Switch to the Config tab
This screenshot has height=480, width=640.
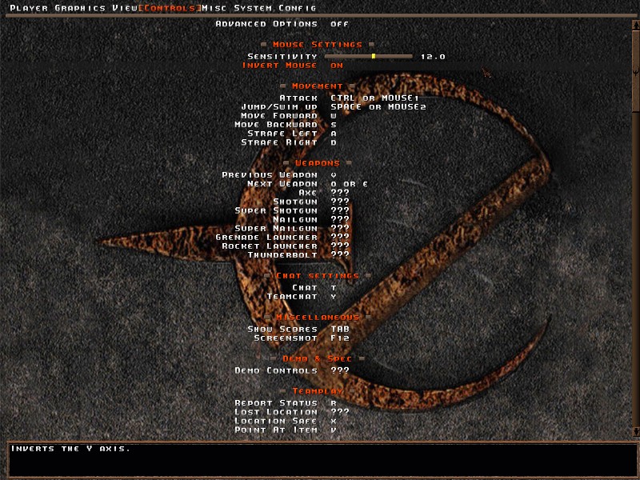tap(297, 8)
